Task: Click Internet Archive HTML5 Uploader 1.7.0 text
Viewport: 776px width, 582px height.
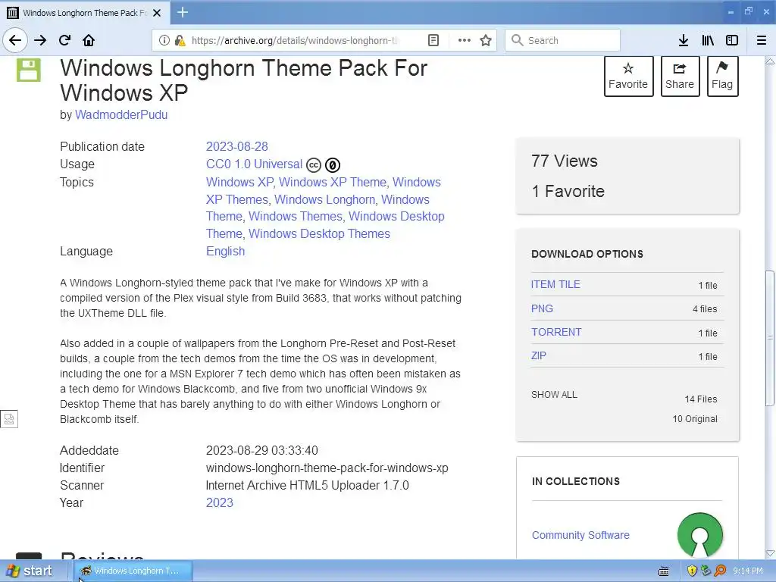Action: [308, 485]
